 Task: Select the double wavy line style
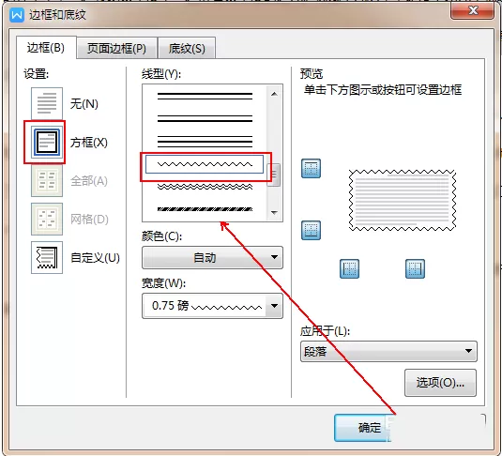click(x=205, y=187)
